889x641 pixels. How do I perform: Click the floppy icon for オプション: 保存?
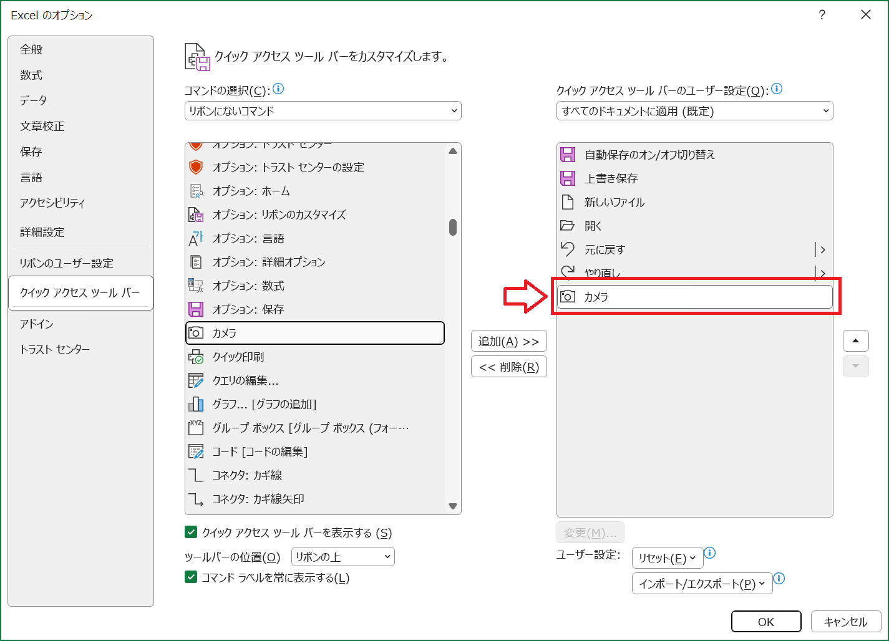(196, 309)
